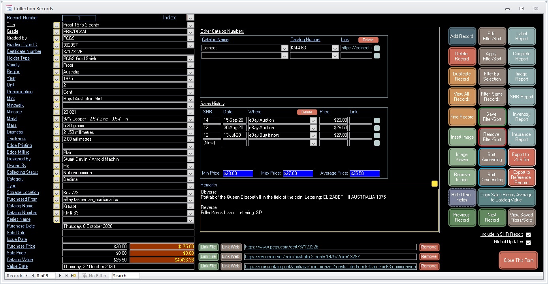Click orange $4,436.38 catalog value field
The image size is (548, 284).
162,260
